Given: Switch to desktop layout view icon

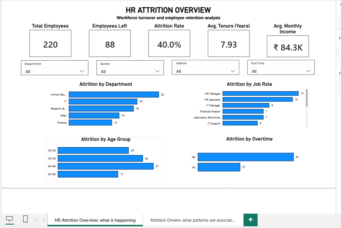Looking at the screenshot, I should (x=9, y=219).
